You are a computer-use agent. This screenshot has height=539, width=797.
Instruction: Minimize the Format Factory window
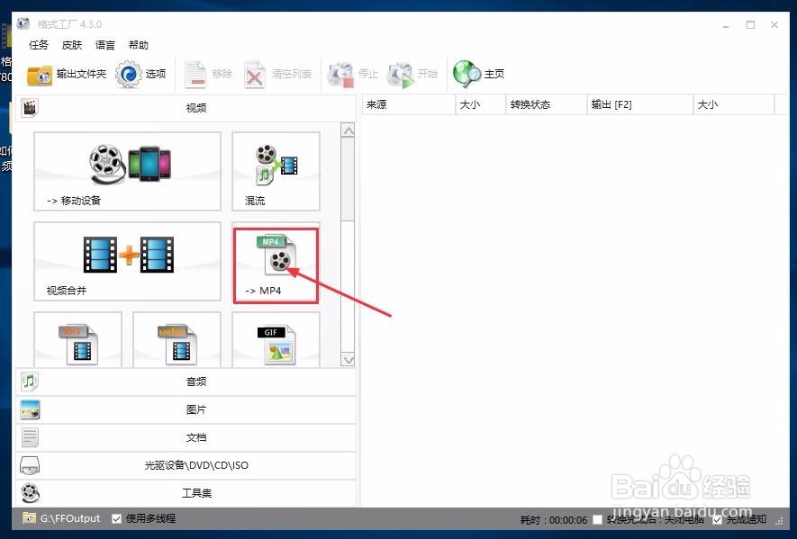click(727, 25)
